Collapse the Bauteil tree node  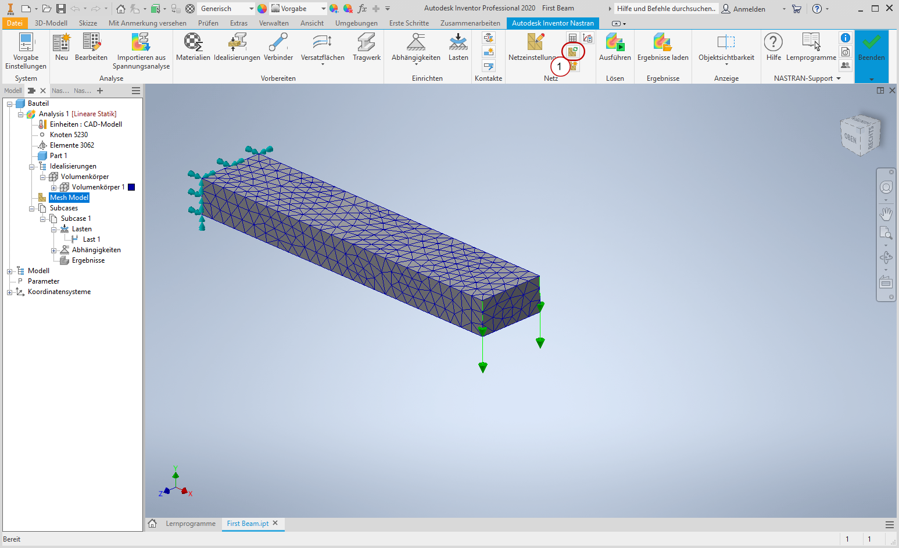pos(9,104)
